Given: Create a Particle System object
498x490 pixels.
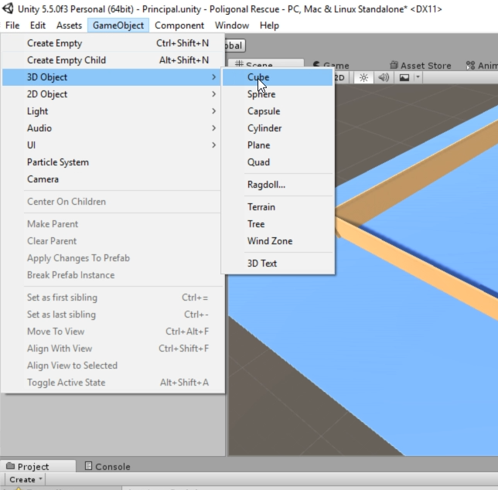Looking at the screenshot, I should pos(111,162).
